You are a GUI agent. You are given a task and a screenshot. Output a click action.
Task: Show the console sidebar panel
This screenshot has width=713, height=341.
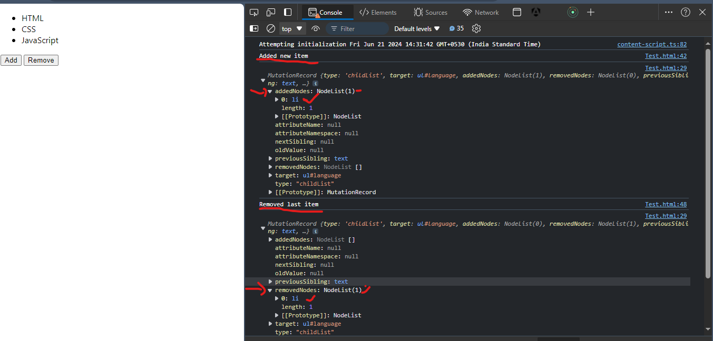coord(254,28)
